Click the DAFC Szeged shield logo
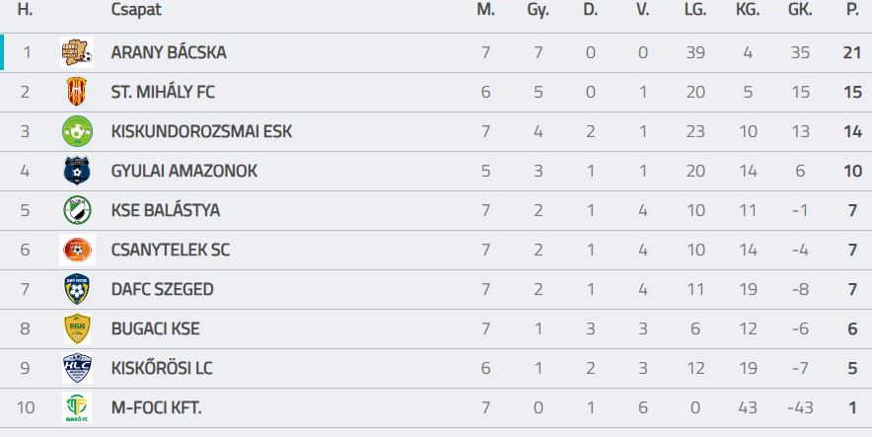872x437 pixels. tap(77, 289)
